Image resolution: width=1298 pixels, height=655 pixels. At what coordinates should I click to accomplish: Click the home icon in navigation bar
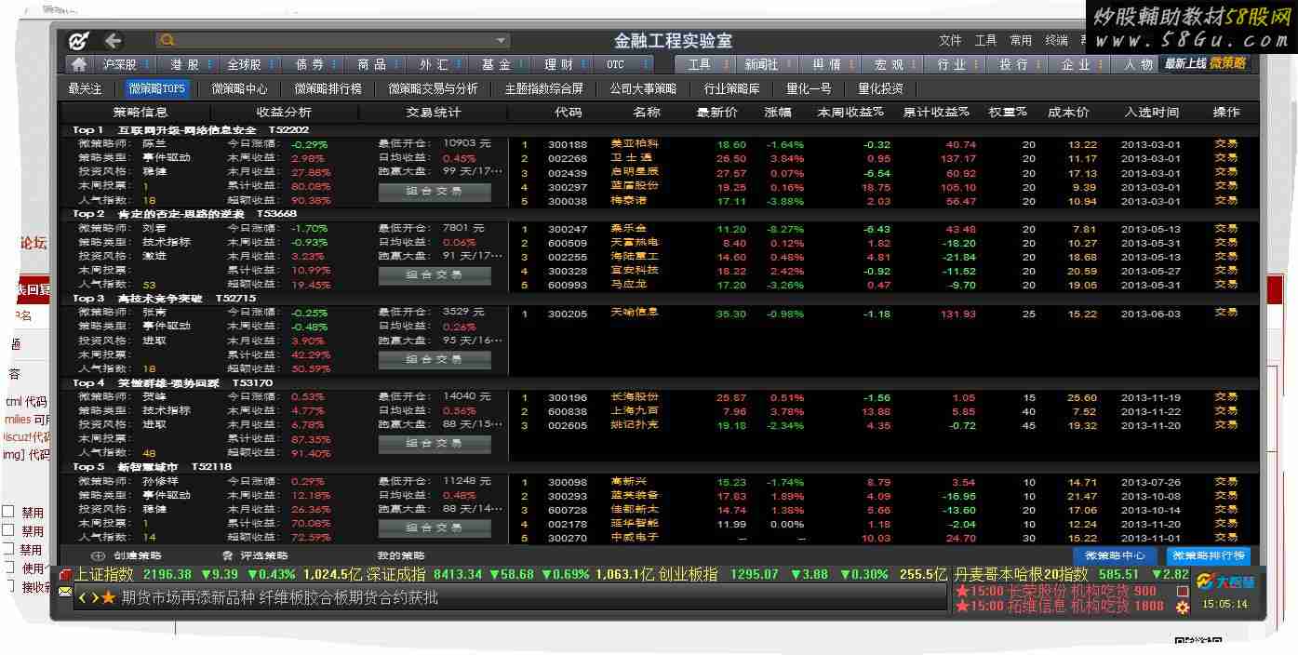click(79, 64)
